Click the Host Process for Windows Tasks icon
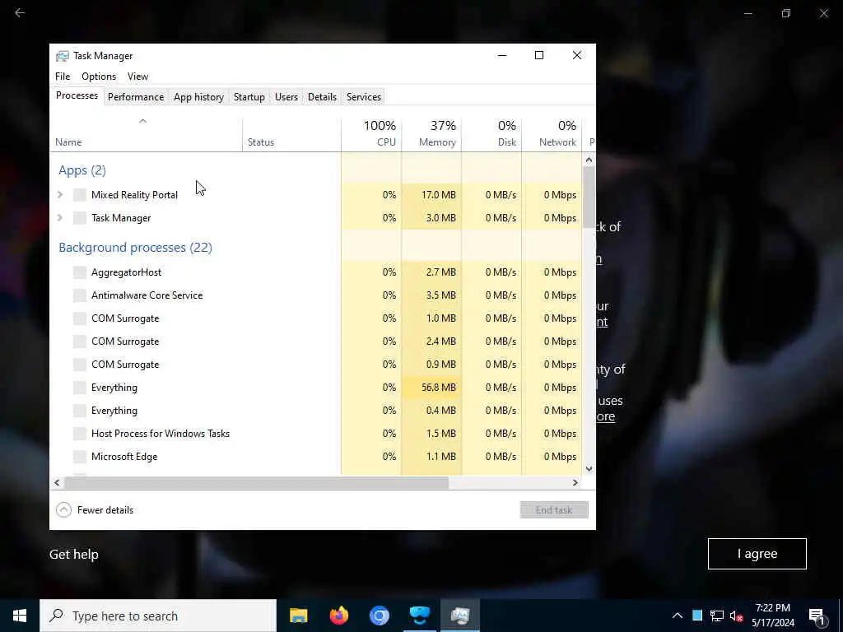This screenshot has width=843, height=632. 80,433
